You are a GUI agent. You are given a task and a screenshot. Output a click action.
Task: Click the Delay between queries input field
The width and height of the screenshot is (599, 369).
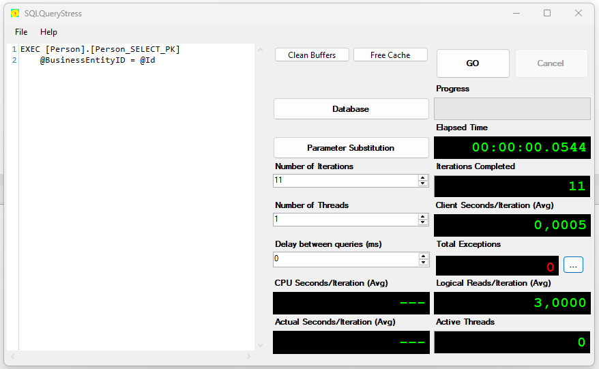click(x=345, y=259)
